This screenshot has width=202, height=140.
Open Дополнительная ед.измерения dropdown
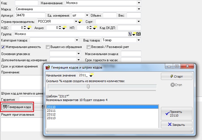point(78,60)
